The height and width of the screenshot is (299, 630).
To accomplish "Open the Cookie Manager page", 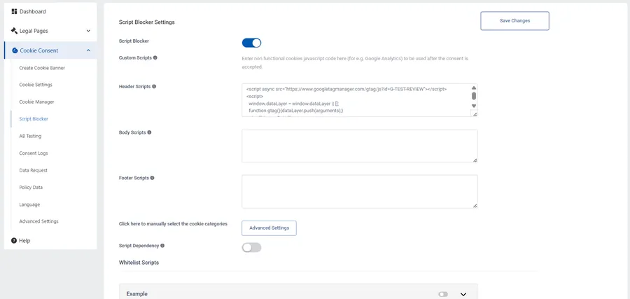I will 36,102.
